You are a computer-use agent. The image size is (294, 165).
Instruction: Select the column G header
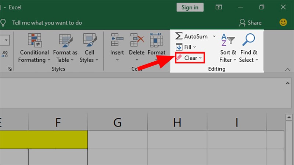[118, 122]
